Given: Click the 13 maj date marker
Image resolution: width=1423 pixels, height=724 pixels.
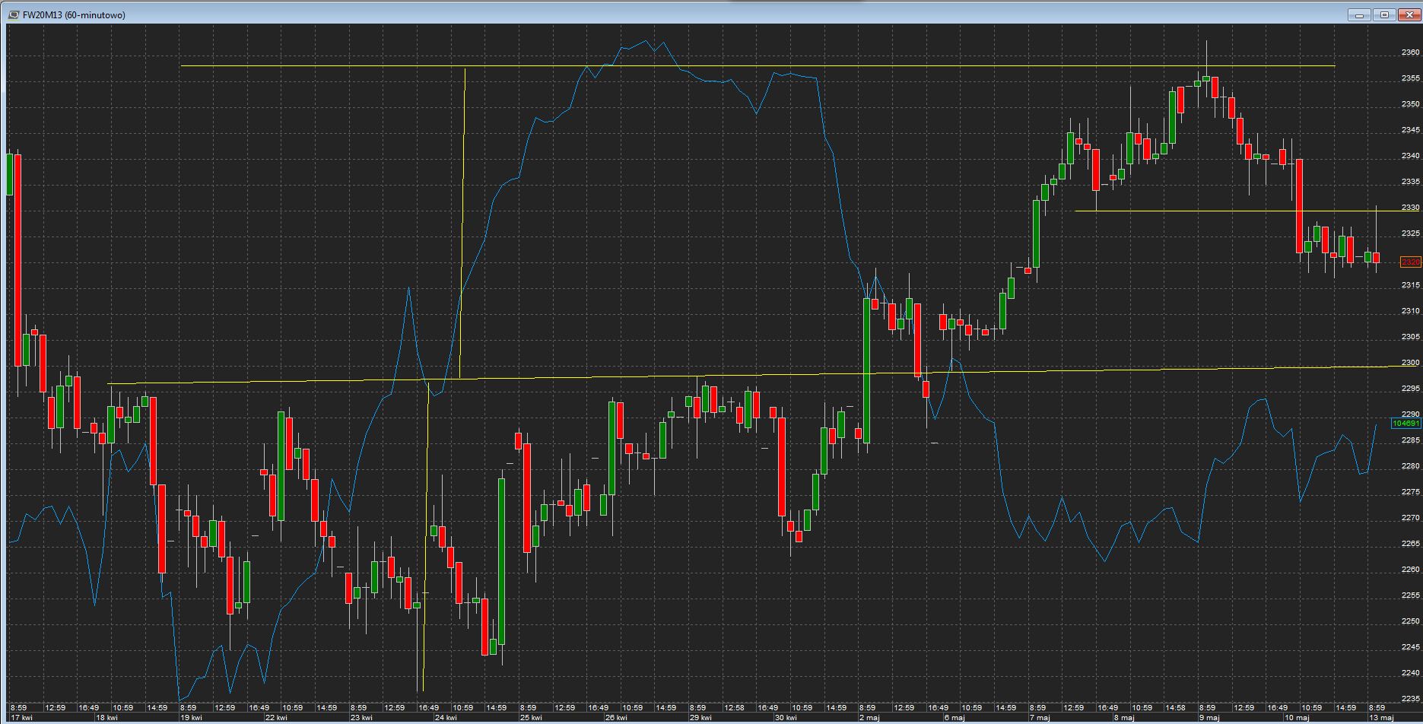Looking at the screenshot, I should [x=1380, y=717].
